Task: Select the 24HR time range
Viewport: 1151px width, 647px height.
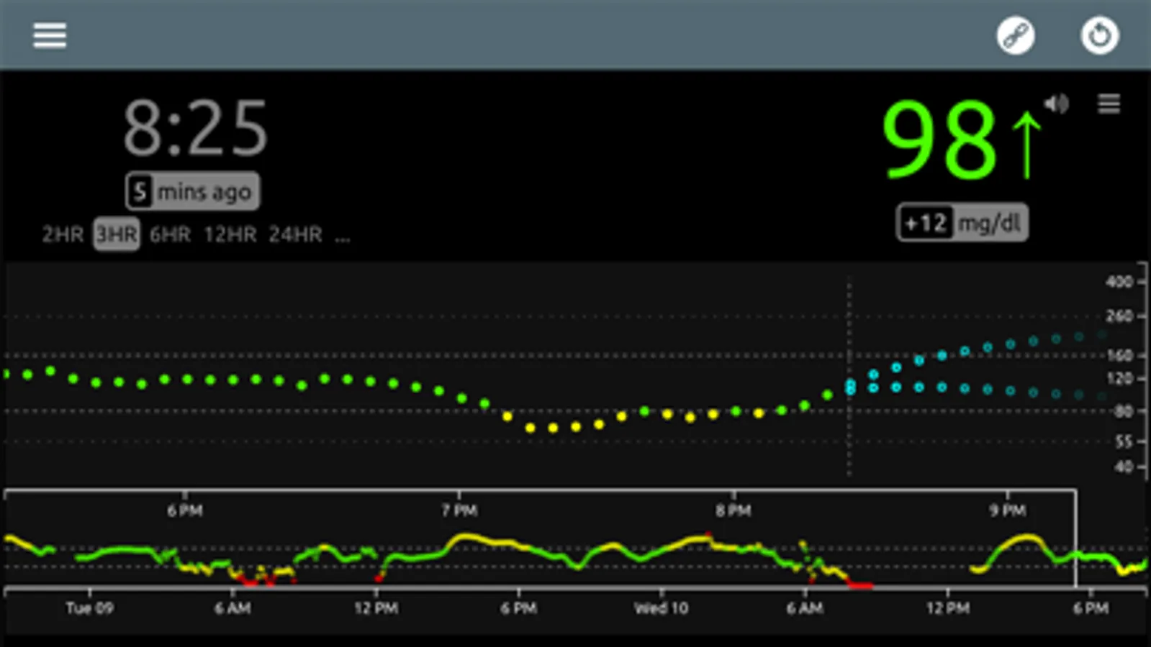Action: click(x=295, y=234)
